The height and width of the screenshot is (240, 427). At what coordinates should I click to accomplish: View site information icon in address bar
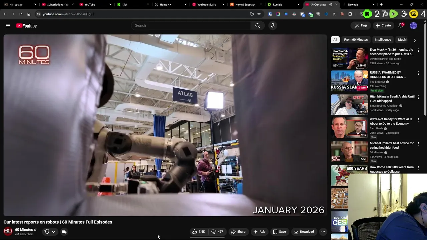pos(38,14)
